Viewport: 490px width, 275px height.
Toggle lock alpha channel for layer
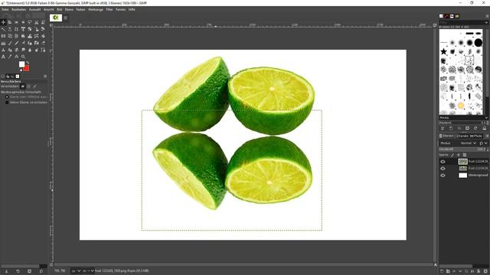(465, 155)
